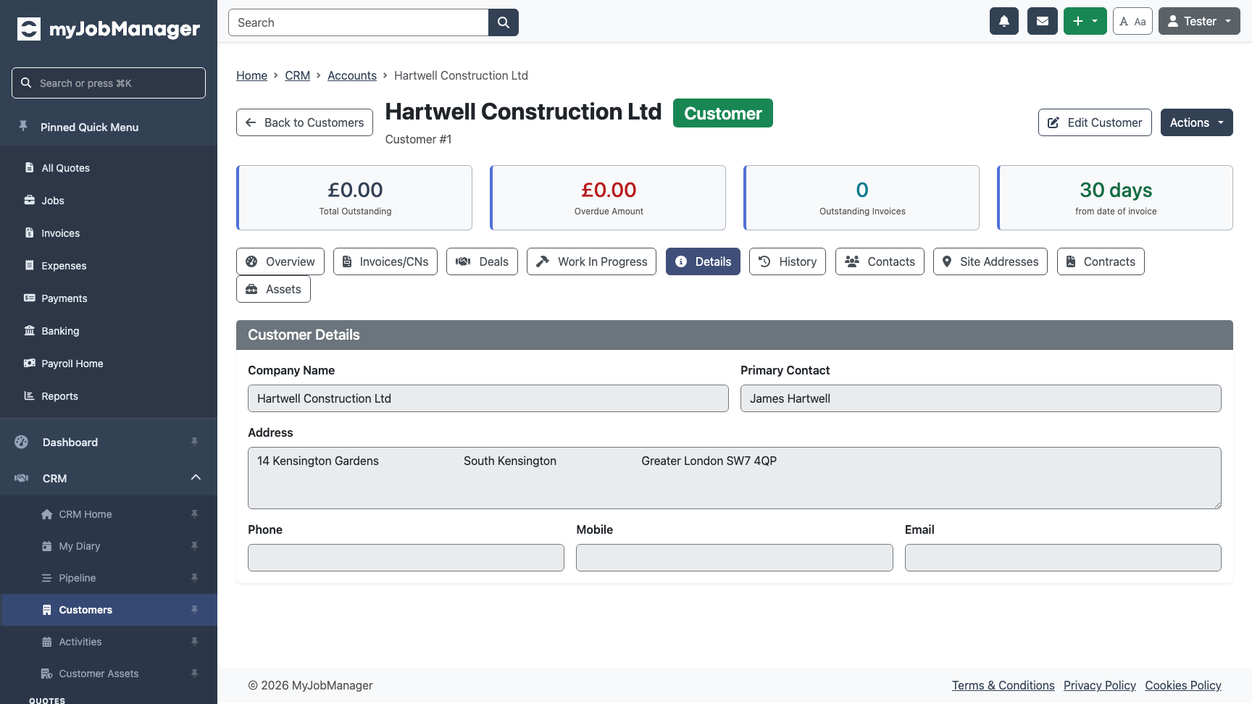Switch to the Deals tab
The image size is (1252, 704).
(x=482, y=261)
